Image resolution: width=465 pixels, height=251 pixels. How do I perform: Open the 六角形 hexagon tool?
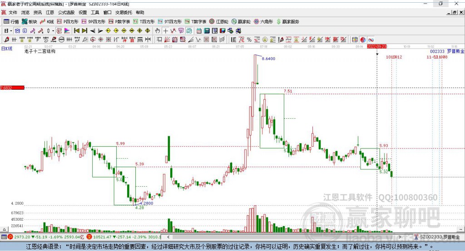[x=263, y=22]
